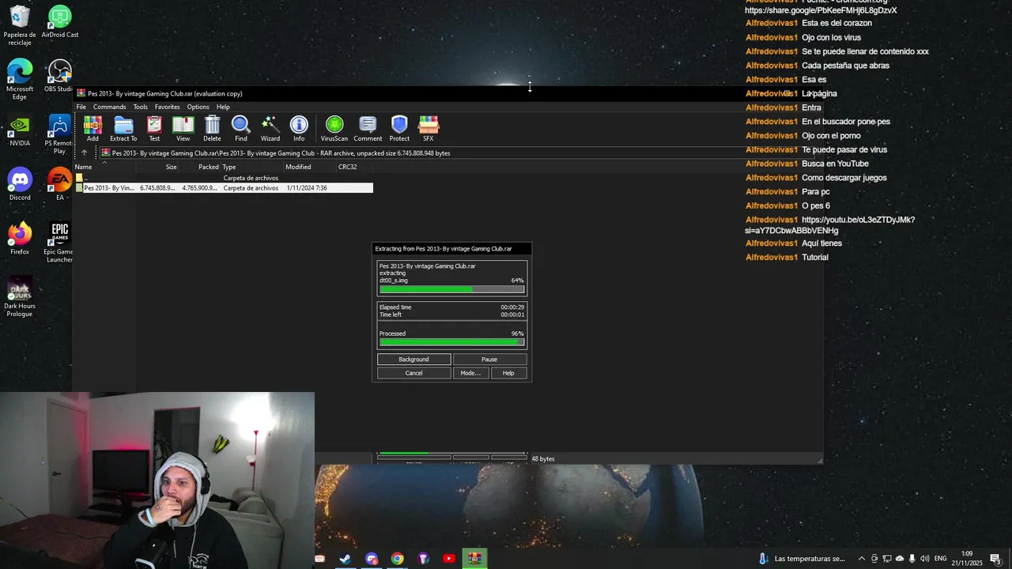The image size is (1012, 569).
Task: Click Help in extraction dialog
Action: (x=508, y=373)
